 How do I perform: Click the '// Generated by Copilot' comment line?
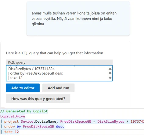pos(24,111)
